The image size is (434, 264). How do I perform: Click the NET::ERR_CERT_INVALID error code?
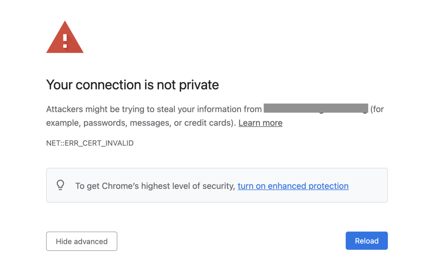(90, 143)
